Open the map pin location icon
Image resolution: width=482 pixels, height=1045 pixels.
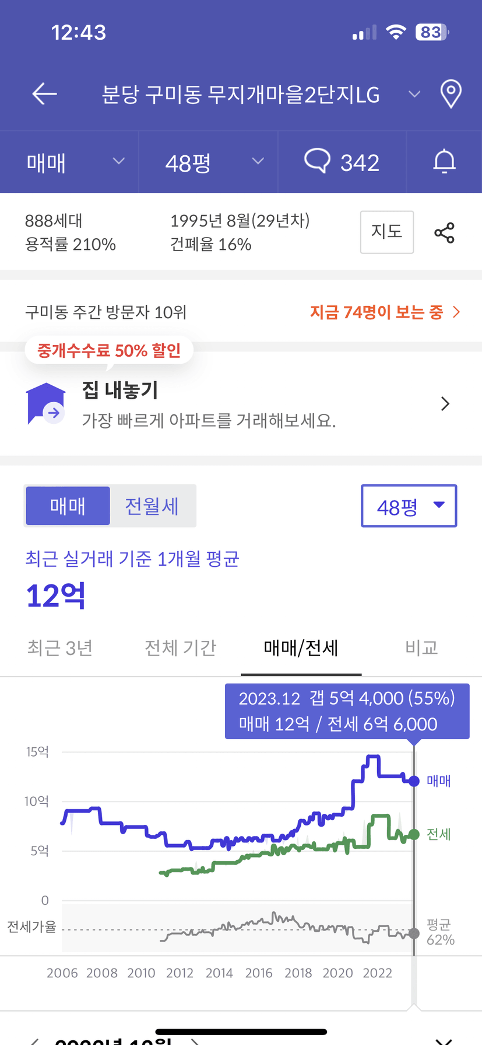[x=451, y=94]
